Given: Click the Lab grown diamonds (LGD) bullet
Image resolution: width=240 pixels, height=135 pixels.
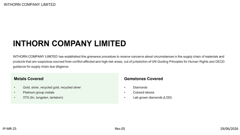Looking at the screenshot, I should pos(153,98).
